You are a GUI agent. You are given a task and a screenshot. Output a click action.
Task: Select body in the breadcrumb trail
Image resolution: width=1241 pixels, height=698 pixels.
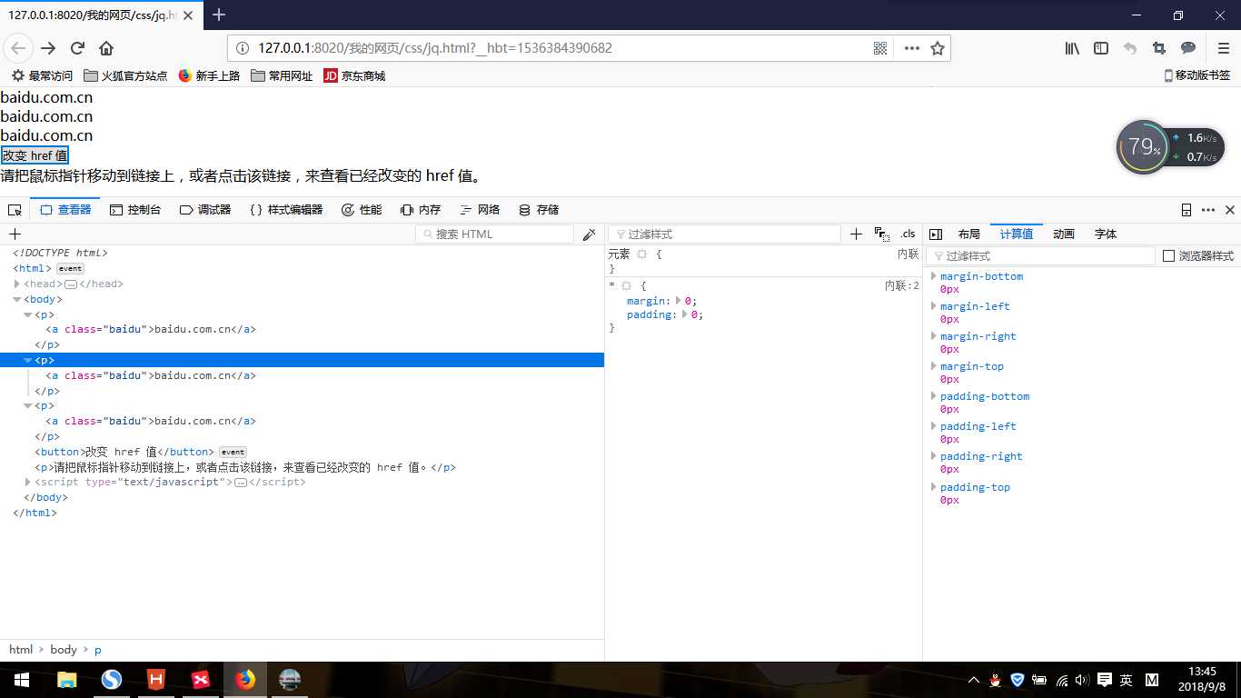(x=64, y=650)
